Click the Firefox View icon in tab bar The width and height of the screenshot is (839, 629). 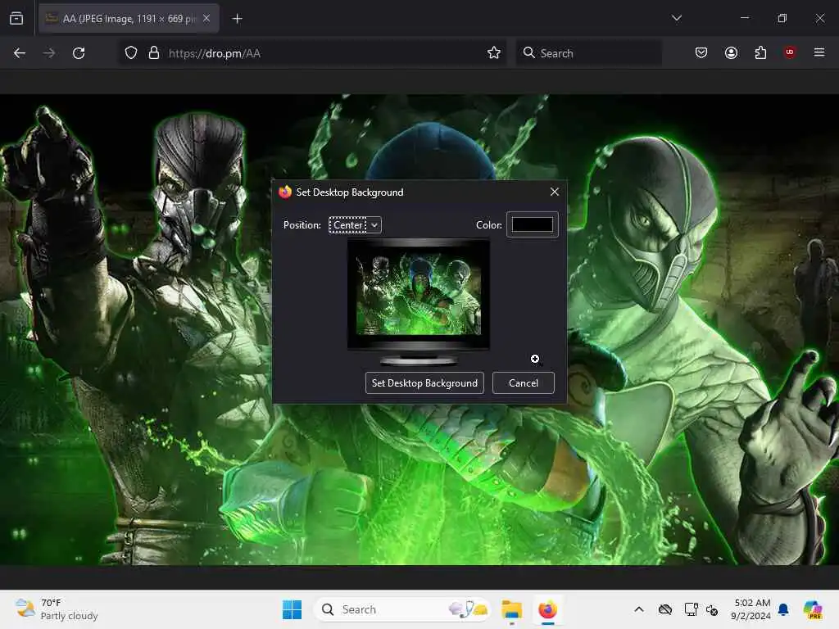[16, 19]
